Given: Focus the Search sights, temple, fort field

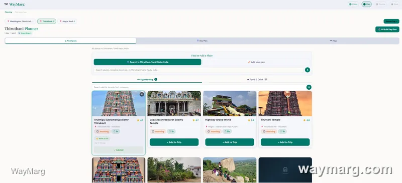Looking at the screenshot, I should tap(198, 87).
